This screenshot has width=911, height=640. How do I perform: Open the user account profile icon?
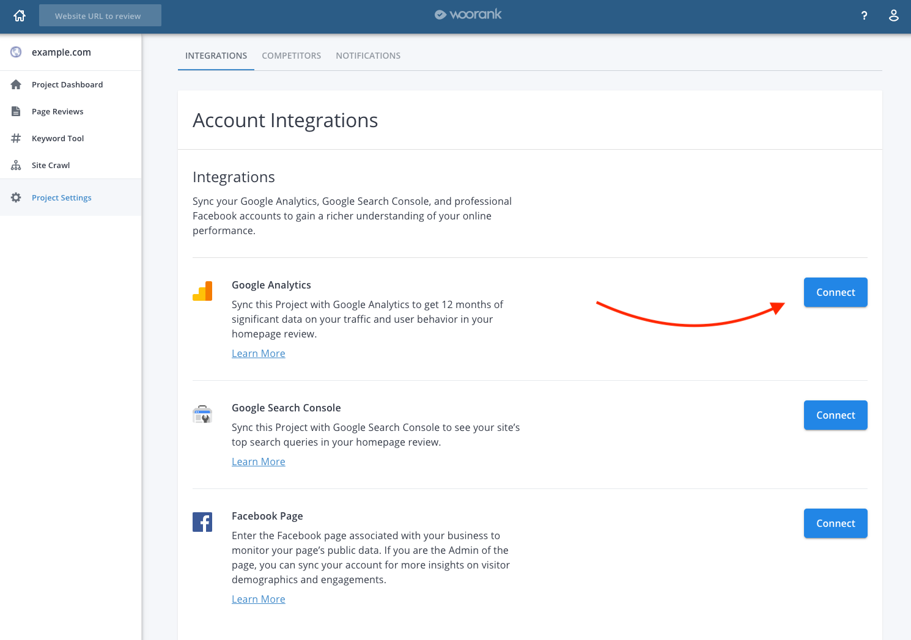tap(893, 16)
